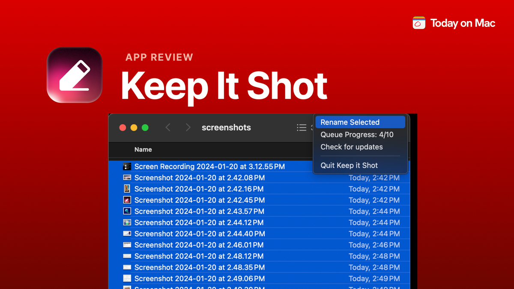Close the Finder window with red button
The height and width of the screenshot is (289, 514).
point(123,128)
